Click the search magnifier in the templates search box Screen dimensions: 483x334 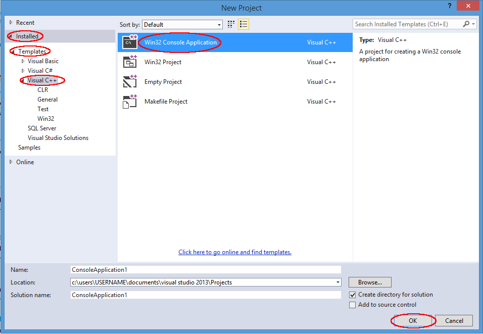point(466,24)
